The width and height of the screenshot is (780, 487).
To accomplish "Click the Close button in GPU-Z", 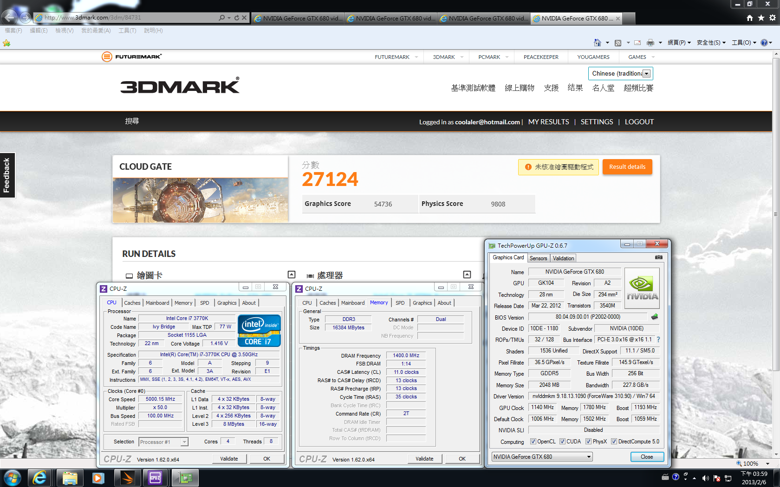I will click(647, 457).
